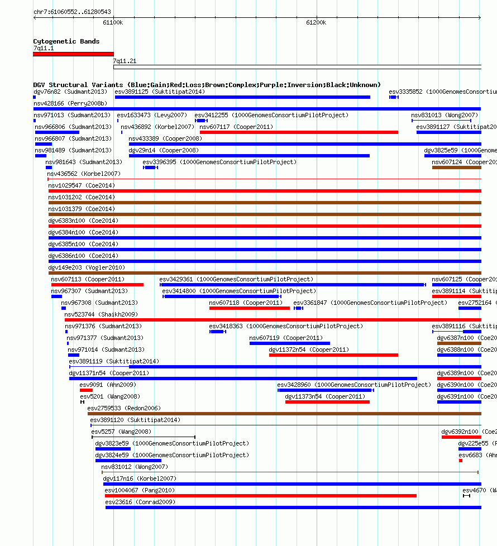Select nsv607119 (Cooper2011) label
This screenshot has width=497, height=546.
(x=286, y=338)
